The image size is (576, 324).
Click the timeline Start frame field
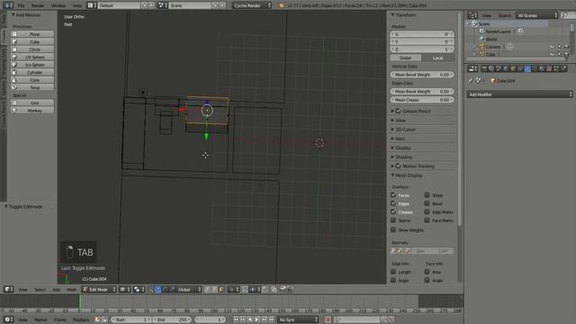[x=131, y=319]
